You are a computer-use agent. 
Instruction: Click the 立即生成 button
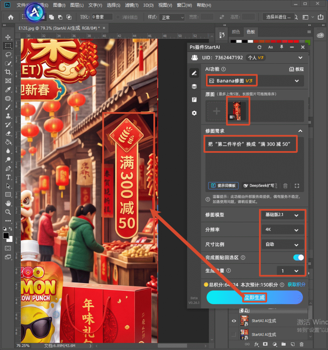pos(255,297)
